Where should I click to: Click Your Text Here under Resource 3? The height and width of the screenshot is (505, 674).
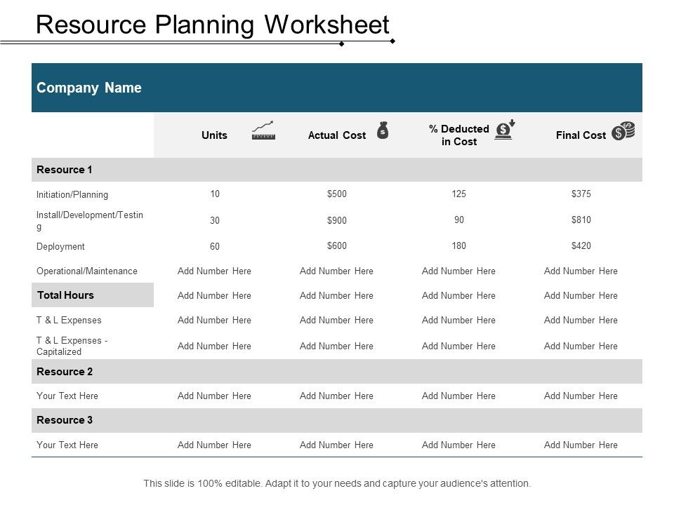point(67,445)
